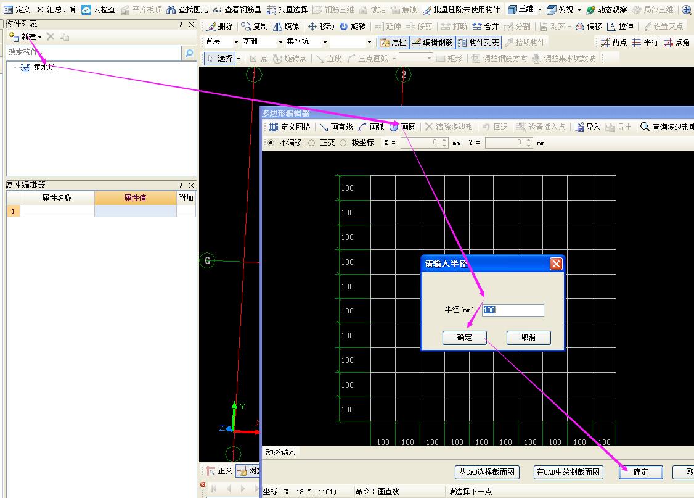Open the 定义 (Define) tool
Viewport: 694px width, 498px height.
click(17, 9)
